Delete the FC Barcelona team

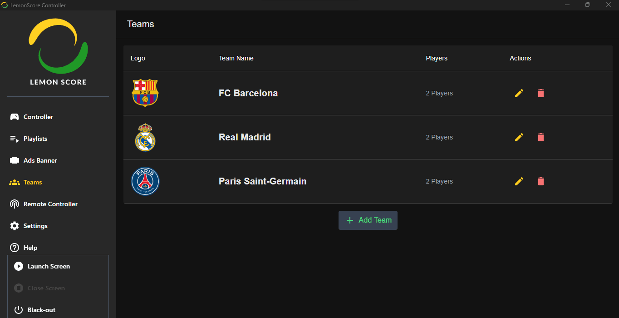[x=540, y=93]
